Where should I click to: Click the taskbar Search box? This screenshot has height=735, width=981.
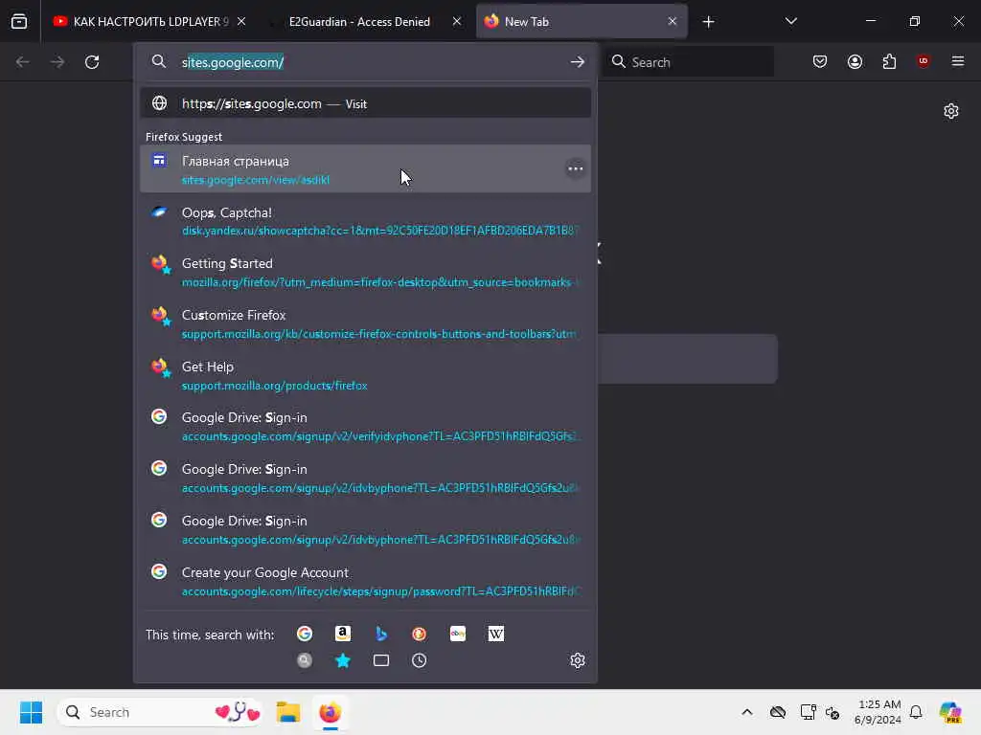[160, 712]
